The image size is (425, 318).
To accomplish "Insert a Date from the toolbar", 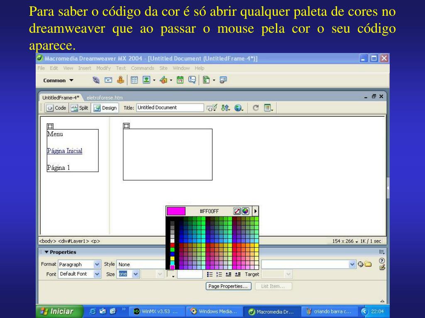I will coord(180,80).
